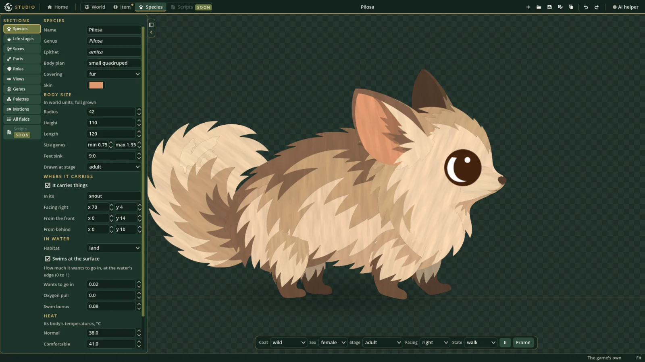Pause the animation preview
Viewport: 645px width, 362px height.
pyautogui.click(x=505, y=343)
